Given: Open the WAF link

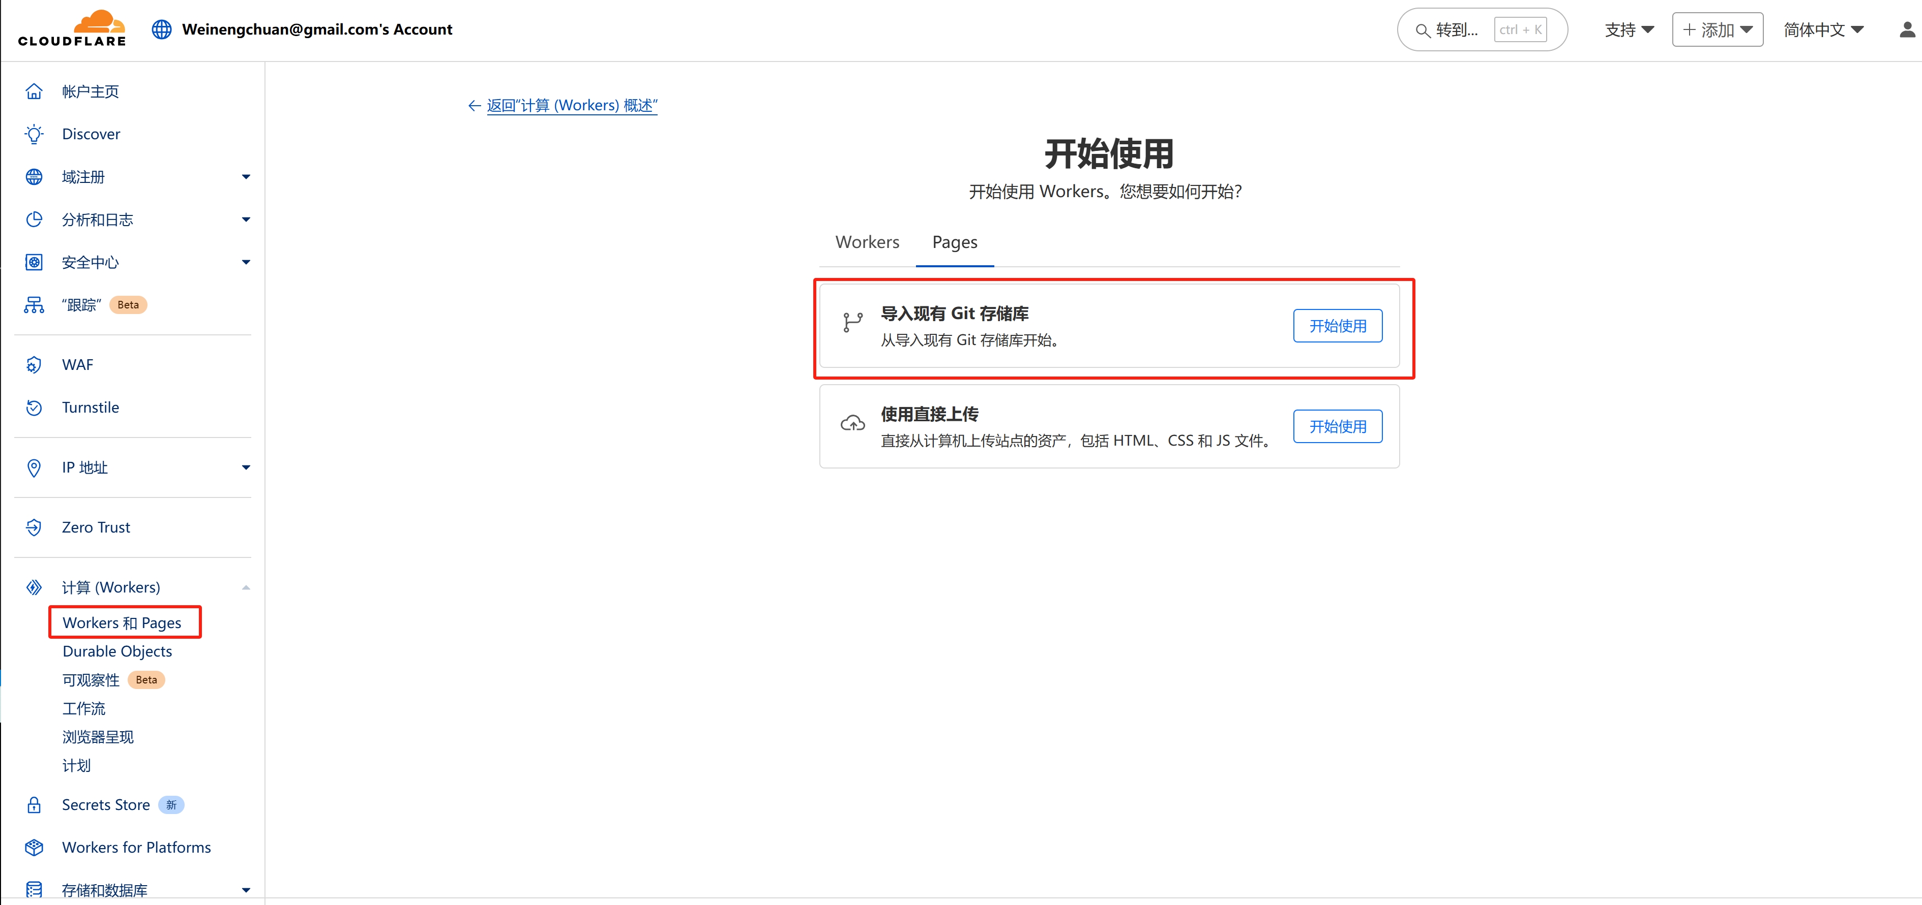Looking at the screenshot, I should click(78, 364).
